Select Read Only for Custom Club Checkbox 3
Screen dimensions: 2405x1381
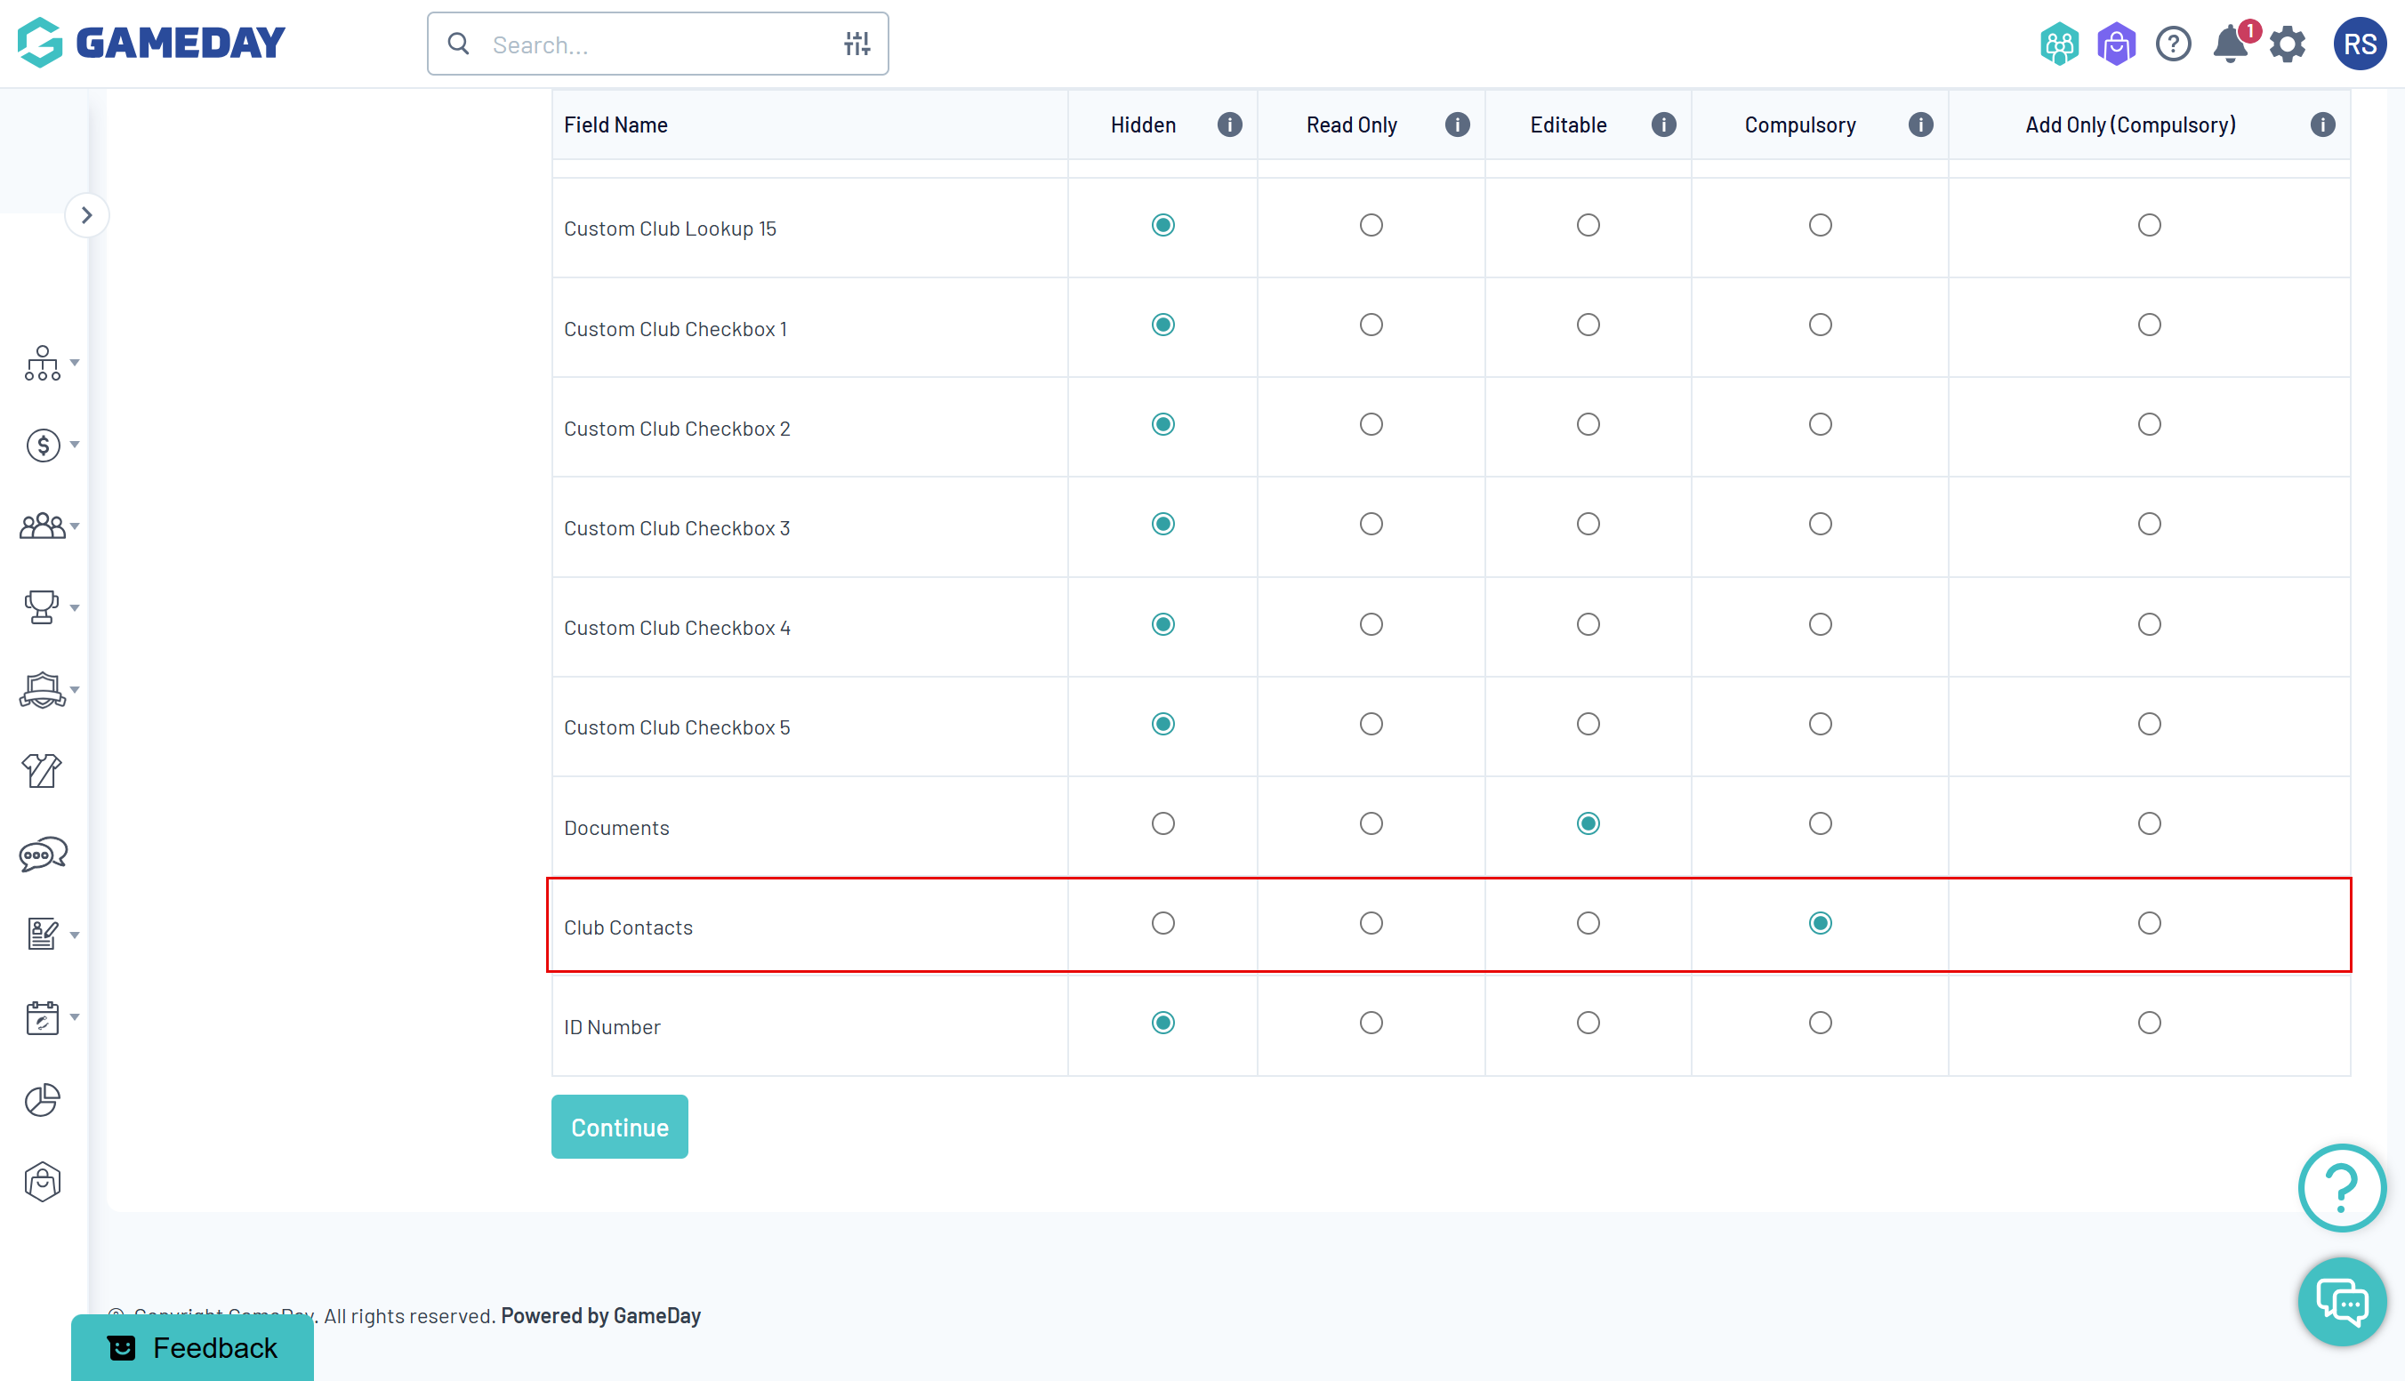click(x=1371, y=524)
